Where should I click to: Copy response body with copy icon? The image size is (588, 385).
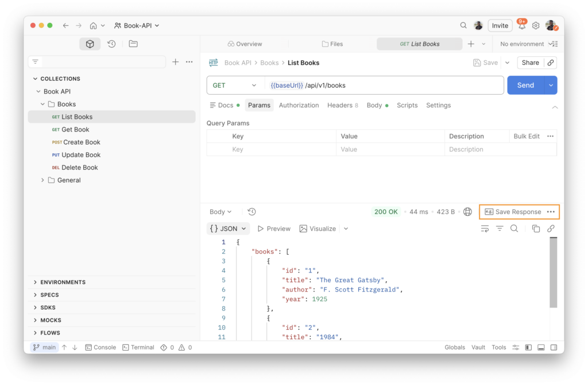tap(536, 229)
